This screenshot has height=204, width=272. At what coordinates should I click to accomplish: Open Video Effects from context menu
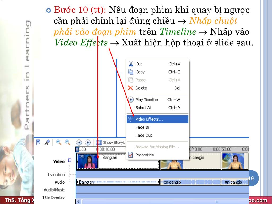pyautogui.click(x=158, y=119)
